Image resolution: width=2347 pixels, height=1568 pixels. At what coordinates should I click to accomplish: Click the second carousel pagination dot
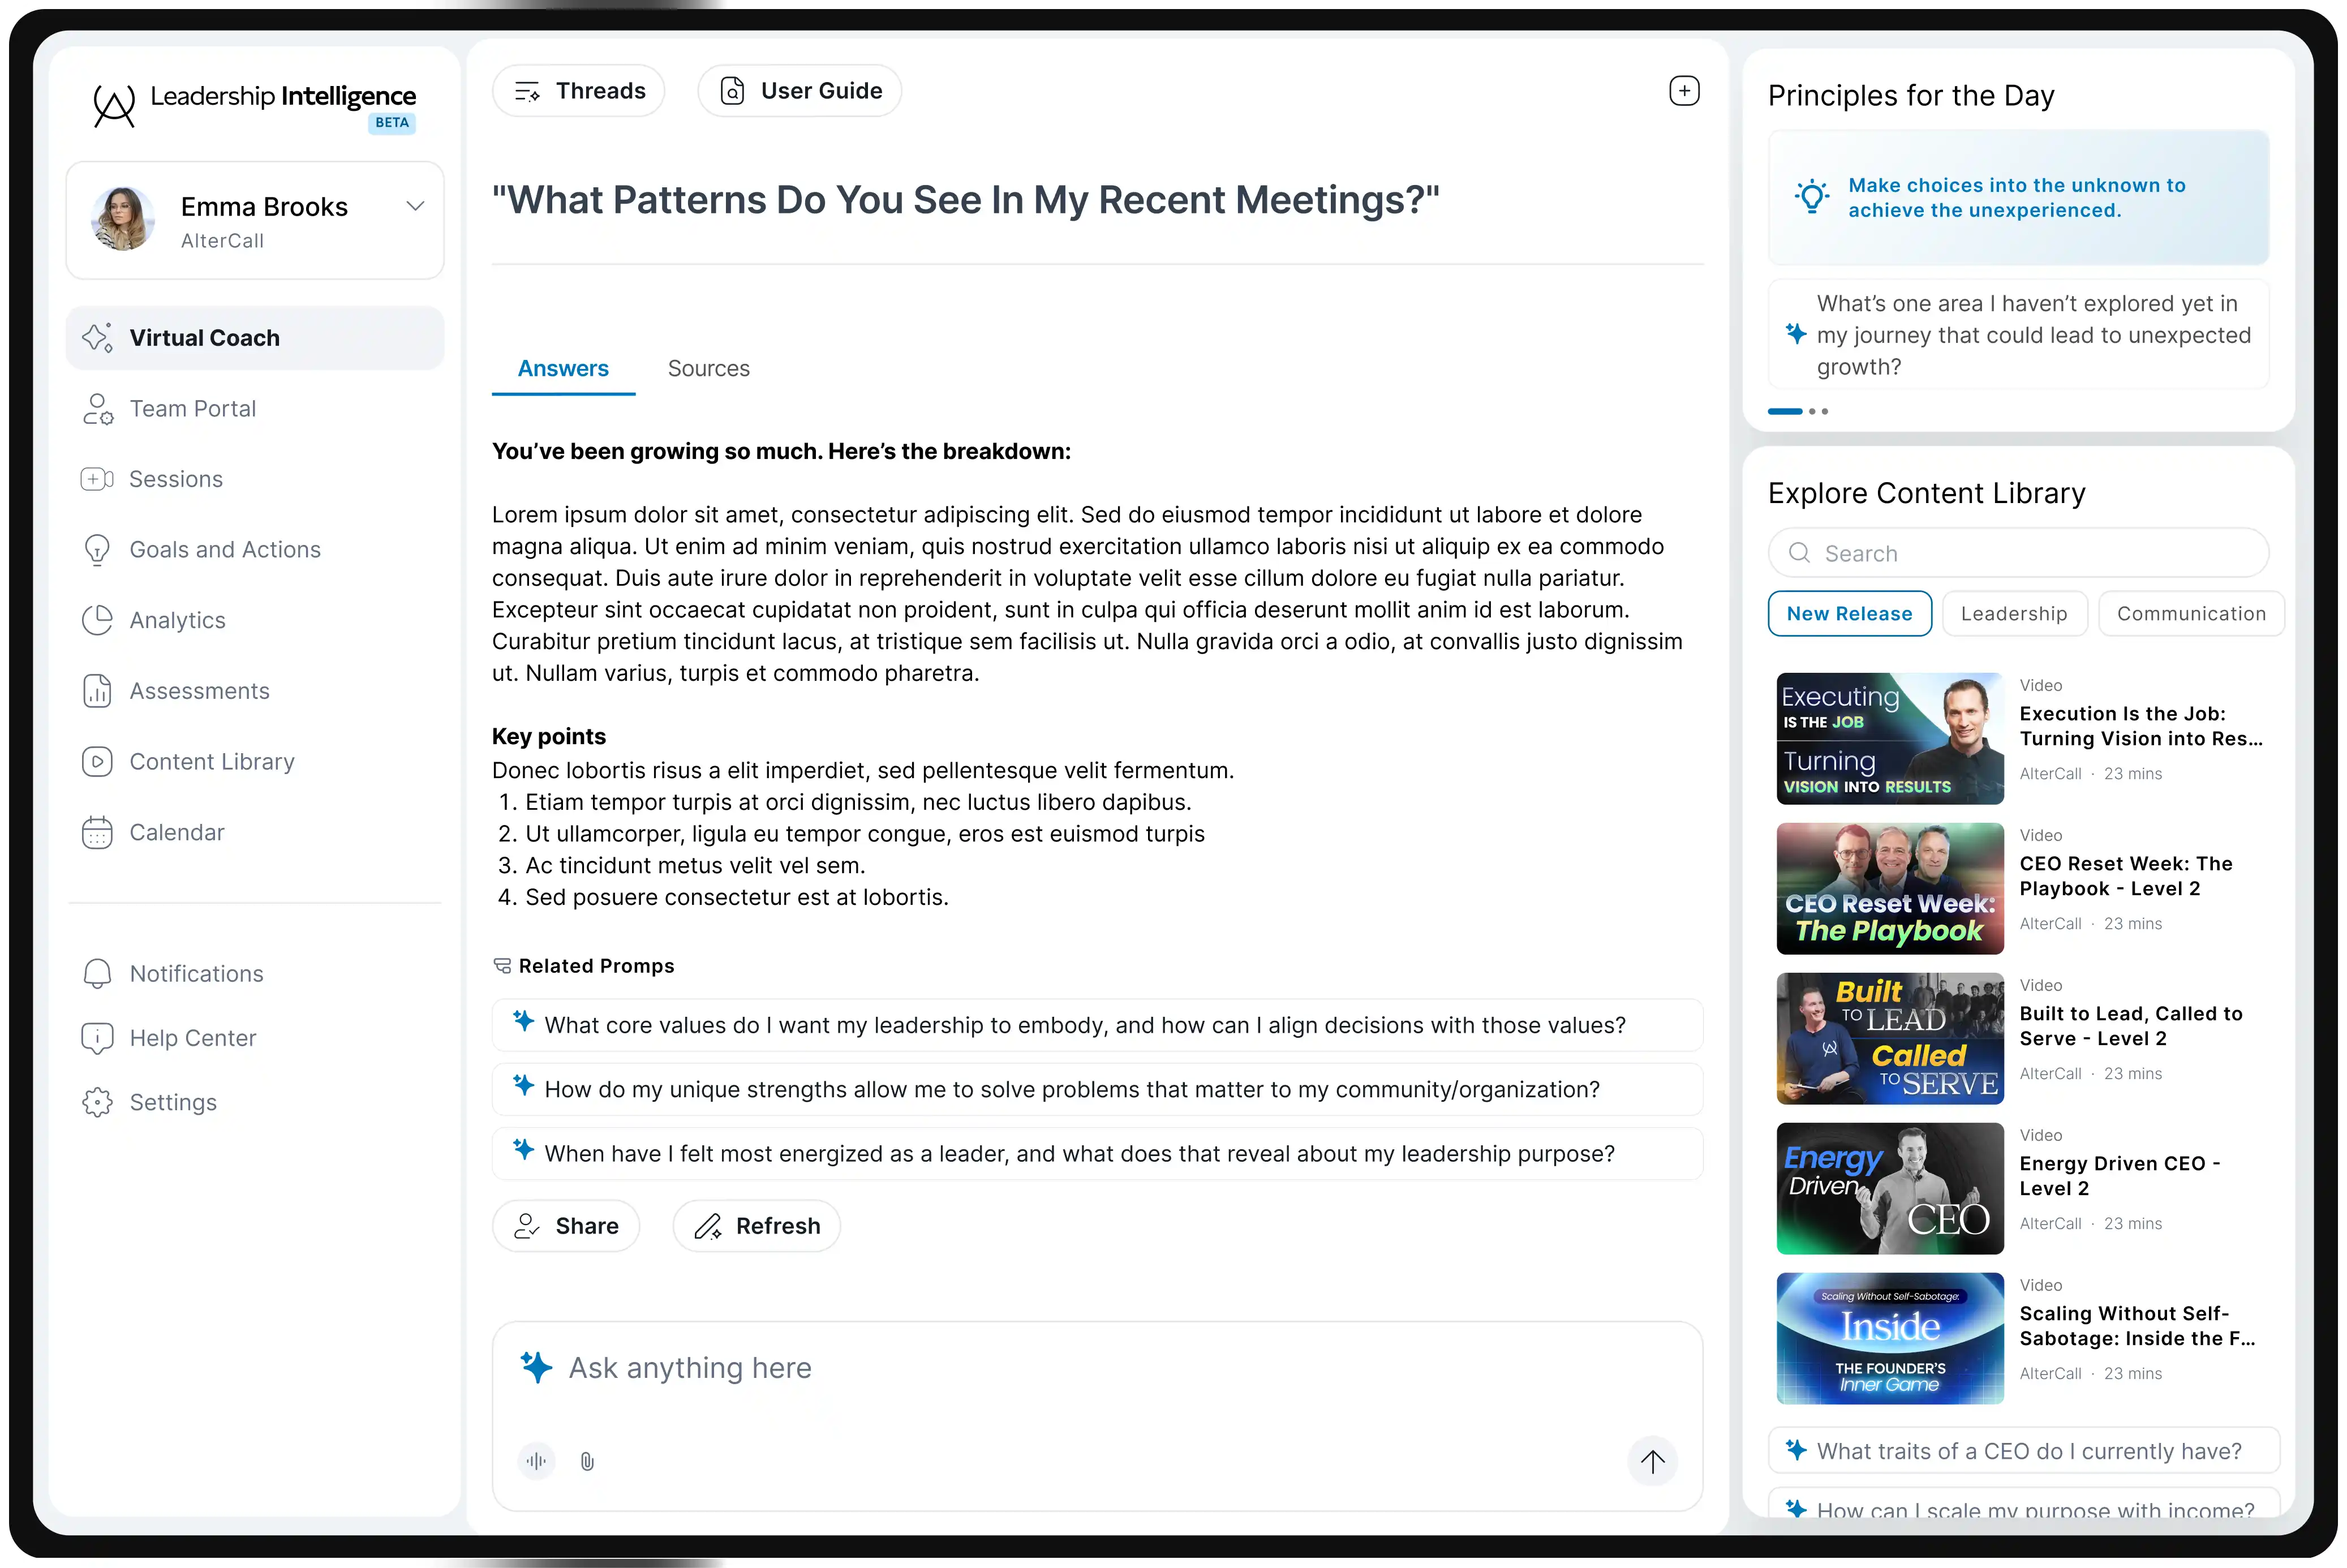[1812, 411]
